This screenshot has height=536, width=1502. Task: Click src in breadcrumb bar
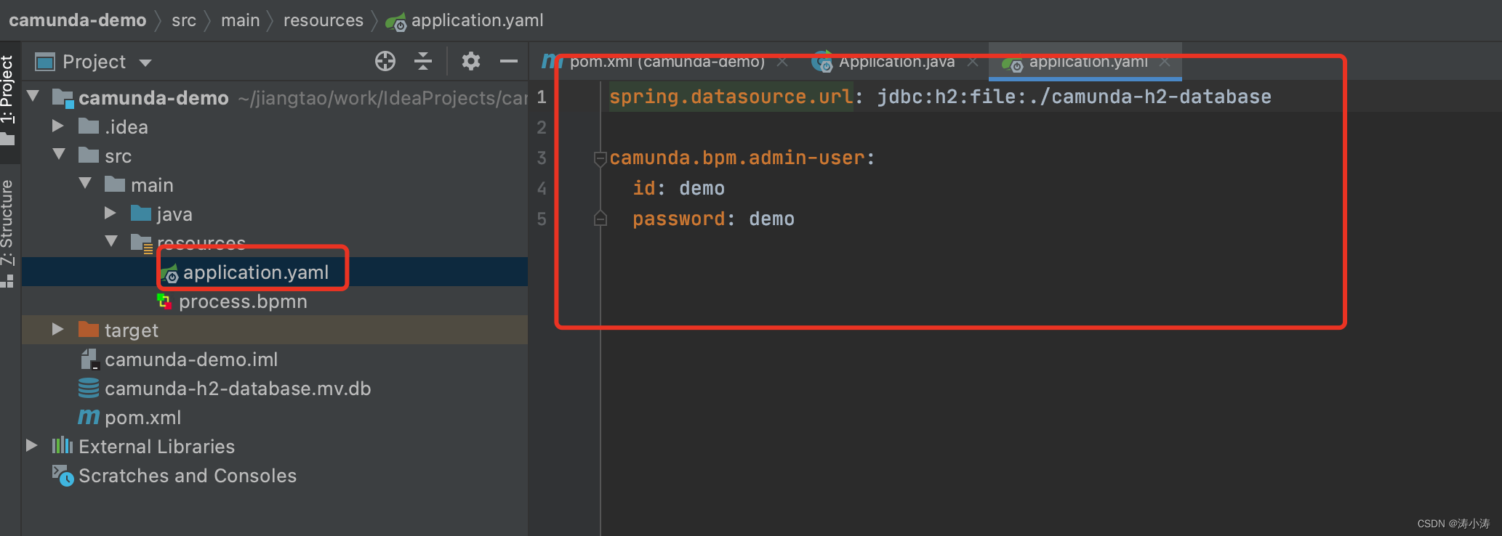click(x=184, y=20)
